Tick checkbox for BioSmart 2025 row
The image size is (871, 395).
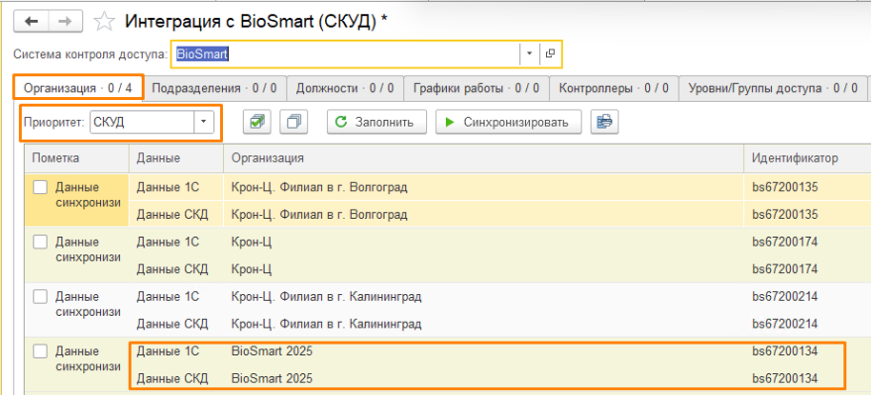coord(40,351)
